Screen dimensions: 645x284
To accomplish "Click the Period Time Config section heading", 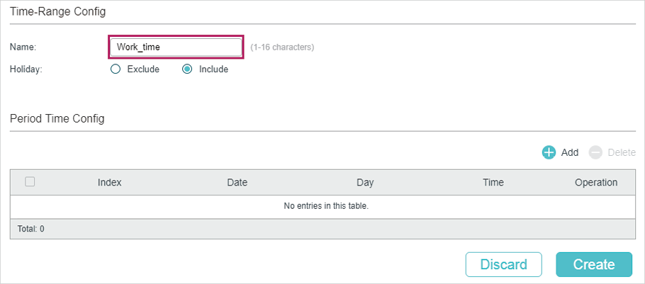I will click(x=57, y=118).
